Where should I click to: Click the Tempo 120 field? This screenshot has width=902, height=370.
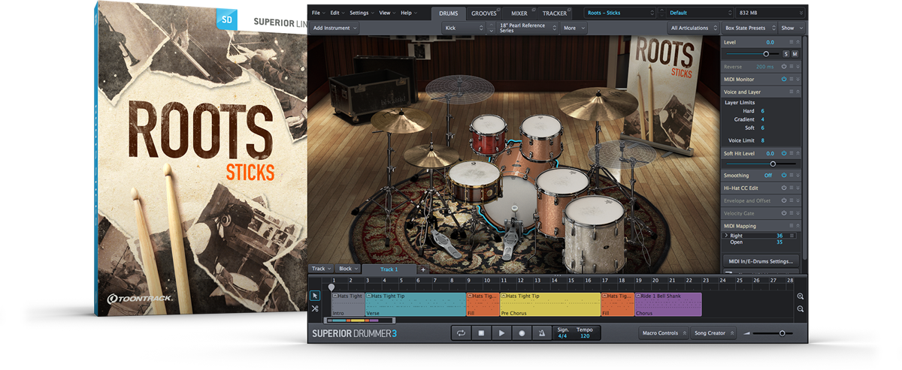584,333
